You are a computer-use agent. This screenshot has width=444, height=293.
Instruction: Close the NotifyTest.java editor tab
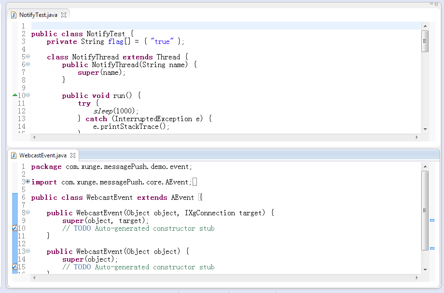[64, 15]
